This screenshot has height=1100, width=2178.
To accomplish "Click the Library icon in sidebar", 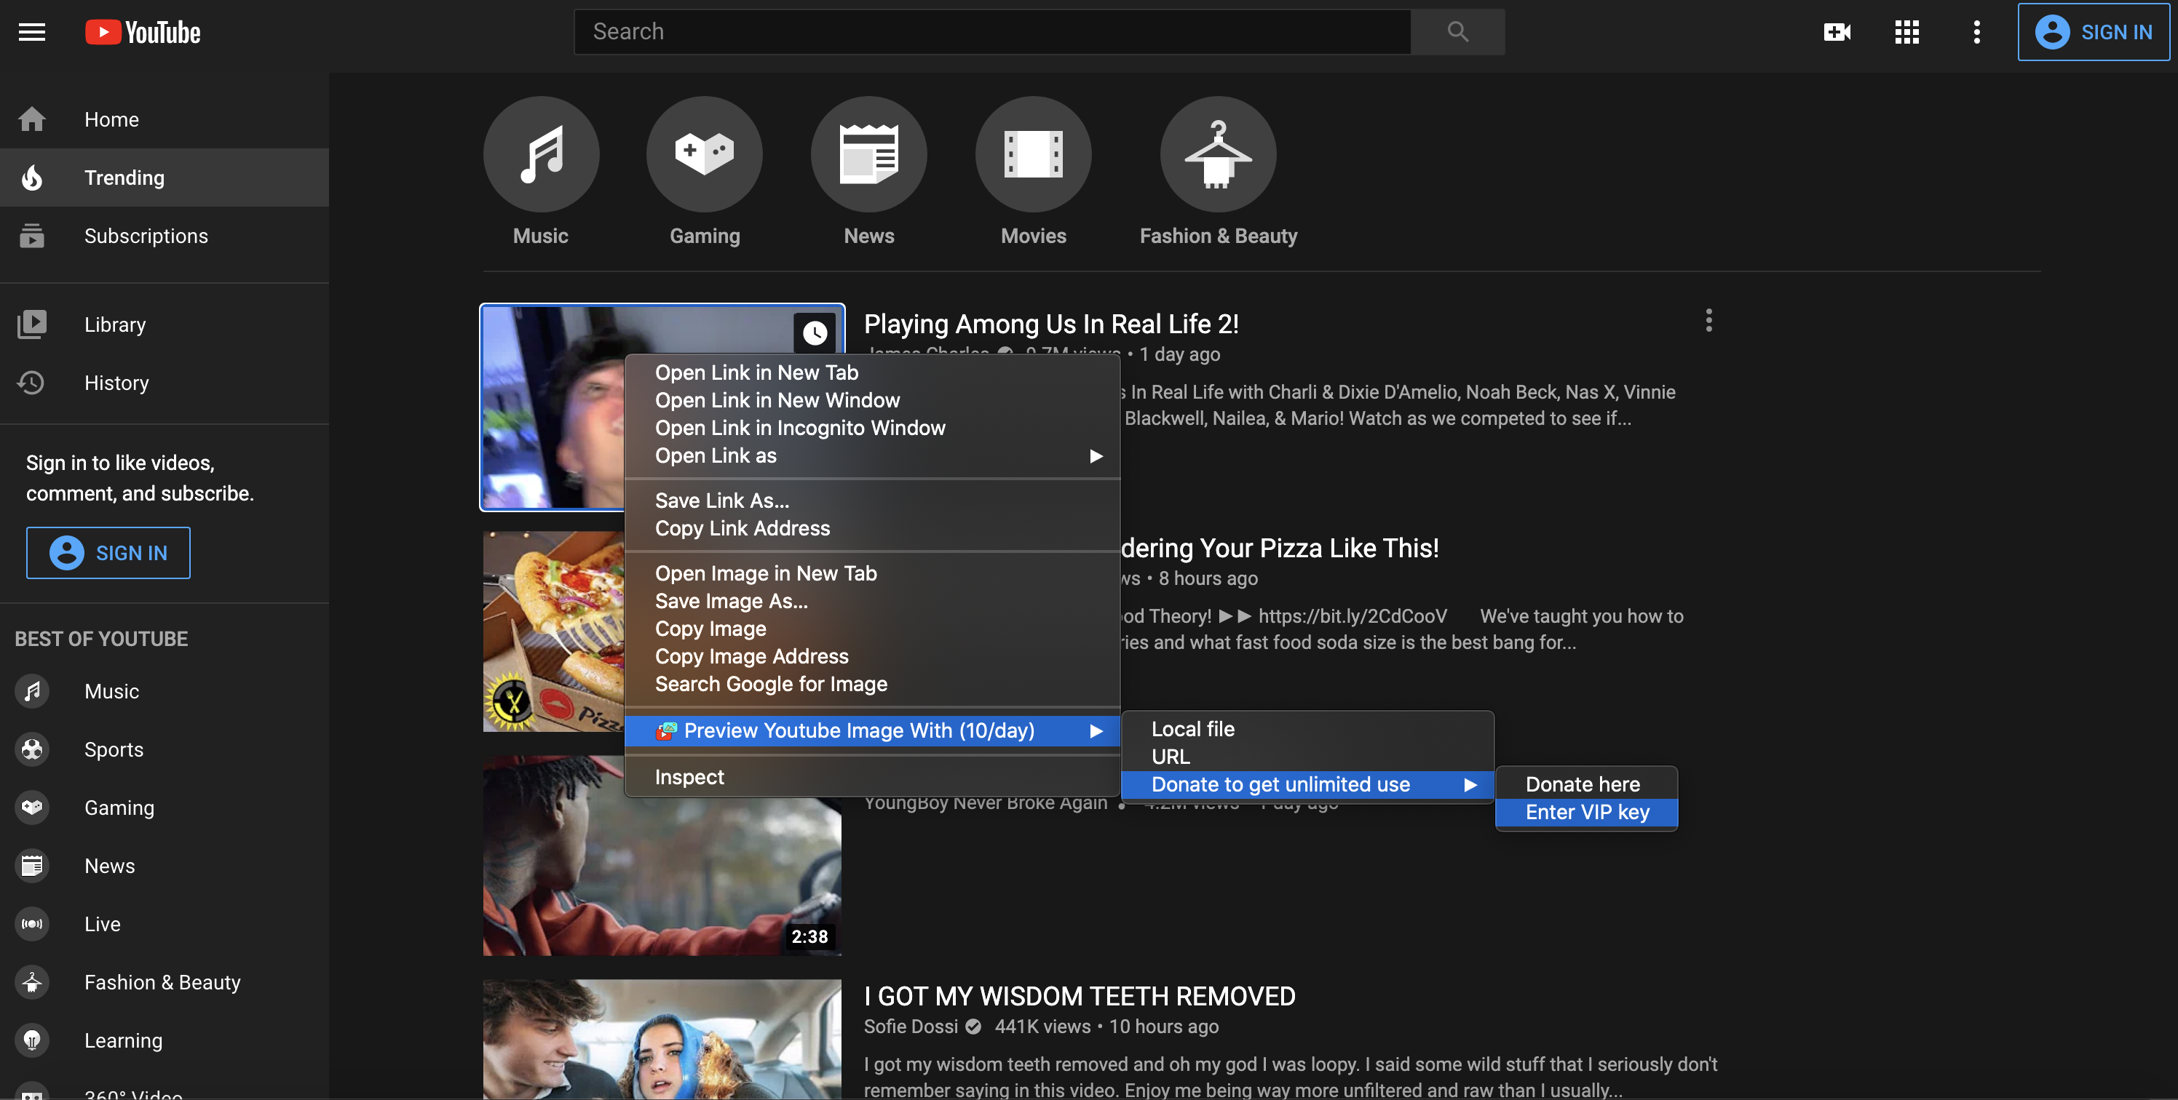I will pos(32,324).
